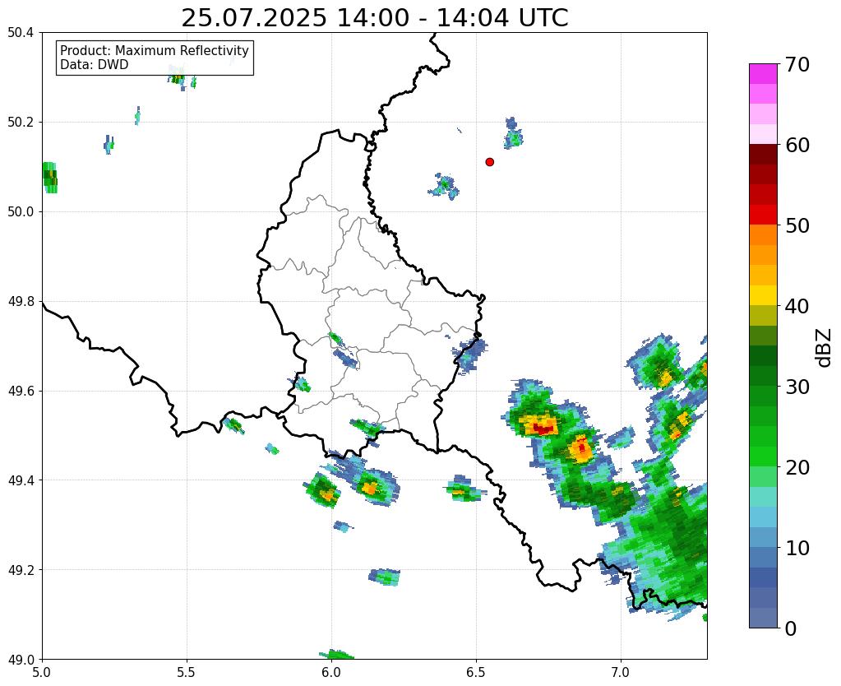Click the colorbar label 10
This screenshot has height=686, width=841.
point(797,548)
